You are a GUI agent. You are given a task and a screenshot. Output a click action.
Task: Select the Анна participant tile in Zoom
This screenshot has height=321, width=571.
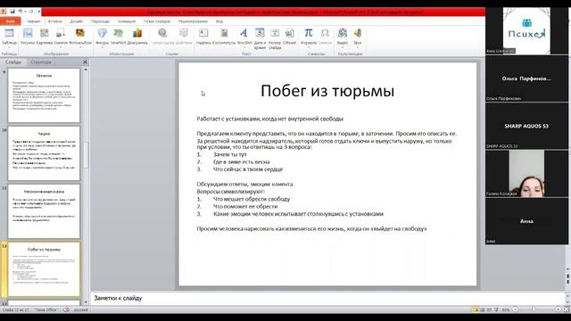pos(526,221)
